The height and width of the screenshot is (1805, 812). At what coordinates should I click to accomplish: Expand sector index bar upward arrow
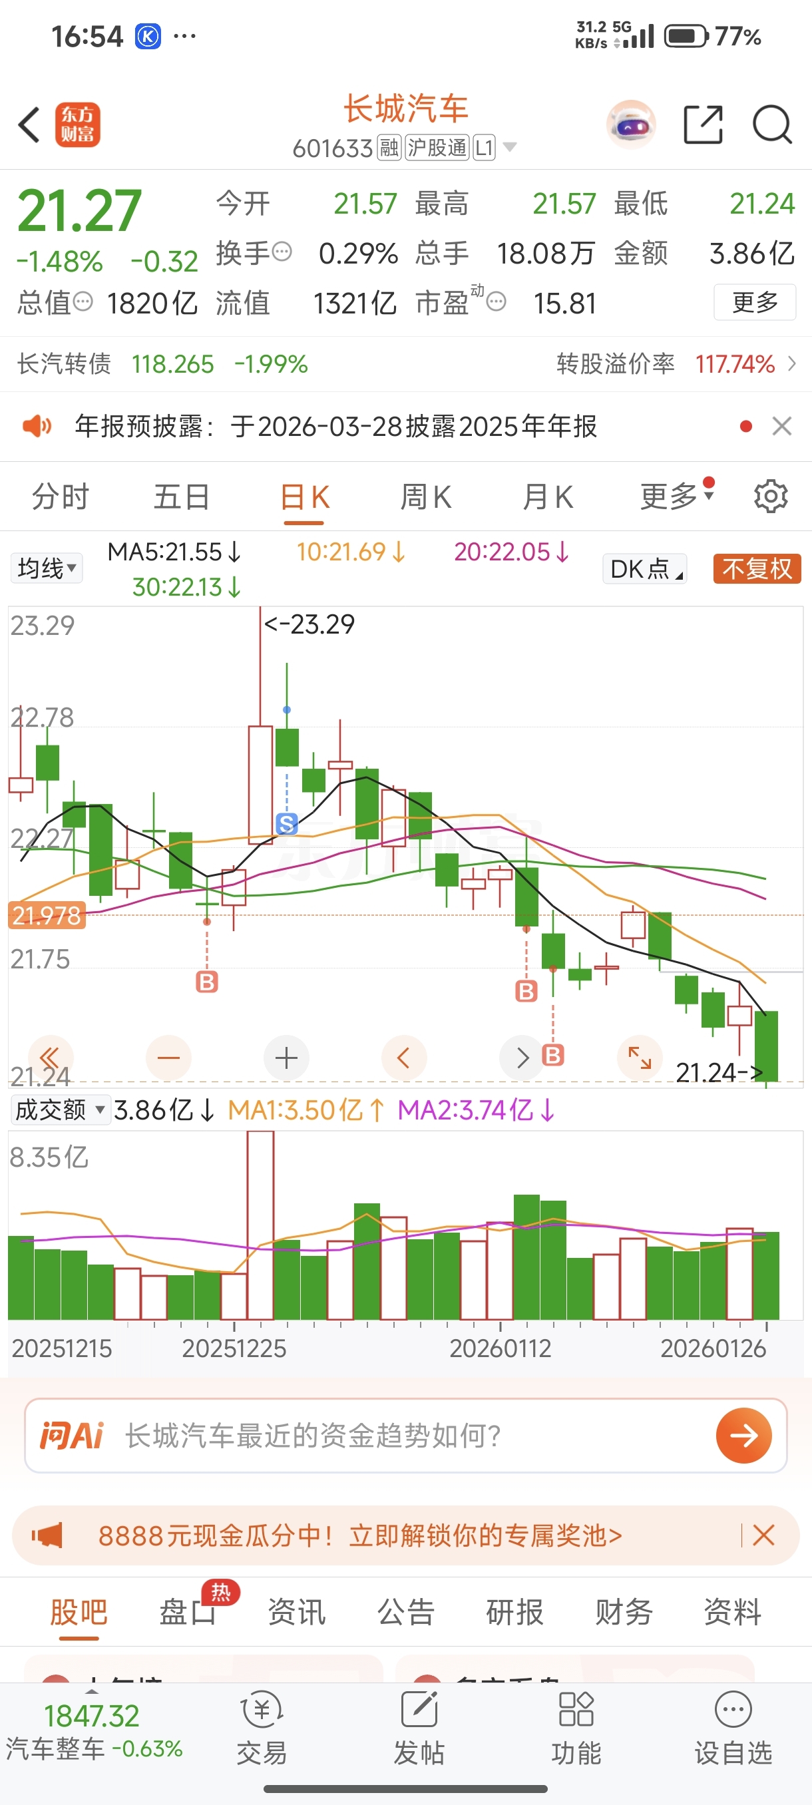click(92, 1691)
